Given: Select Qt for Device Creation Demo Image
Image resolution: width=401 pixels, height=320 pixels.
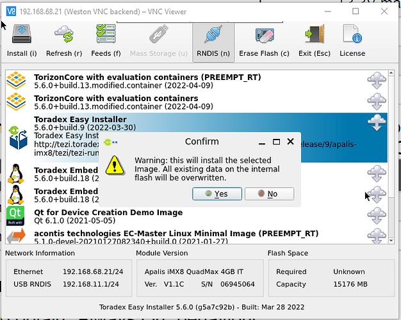Looking at the screenshot, I should pyautogui.click(x=196, y=216).
